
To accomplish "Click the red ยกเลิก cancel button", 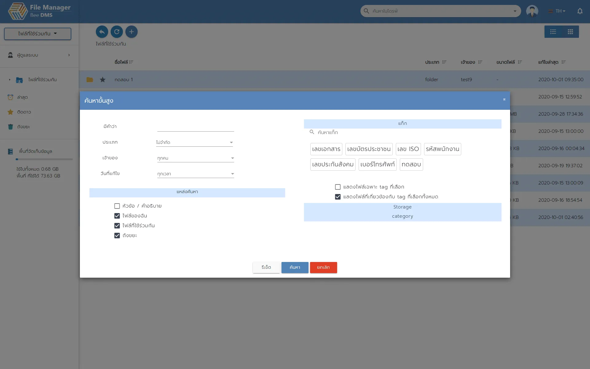I will pos(323,267).
